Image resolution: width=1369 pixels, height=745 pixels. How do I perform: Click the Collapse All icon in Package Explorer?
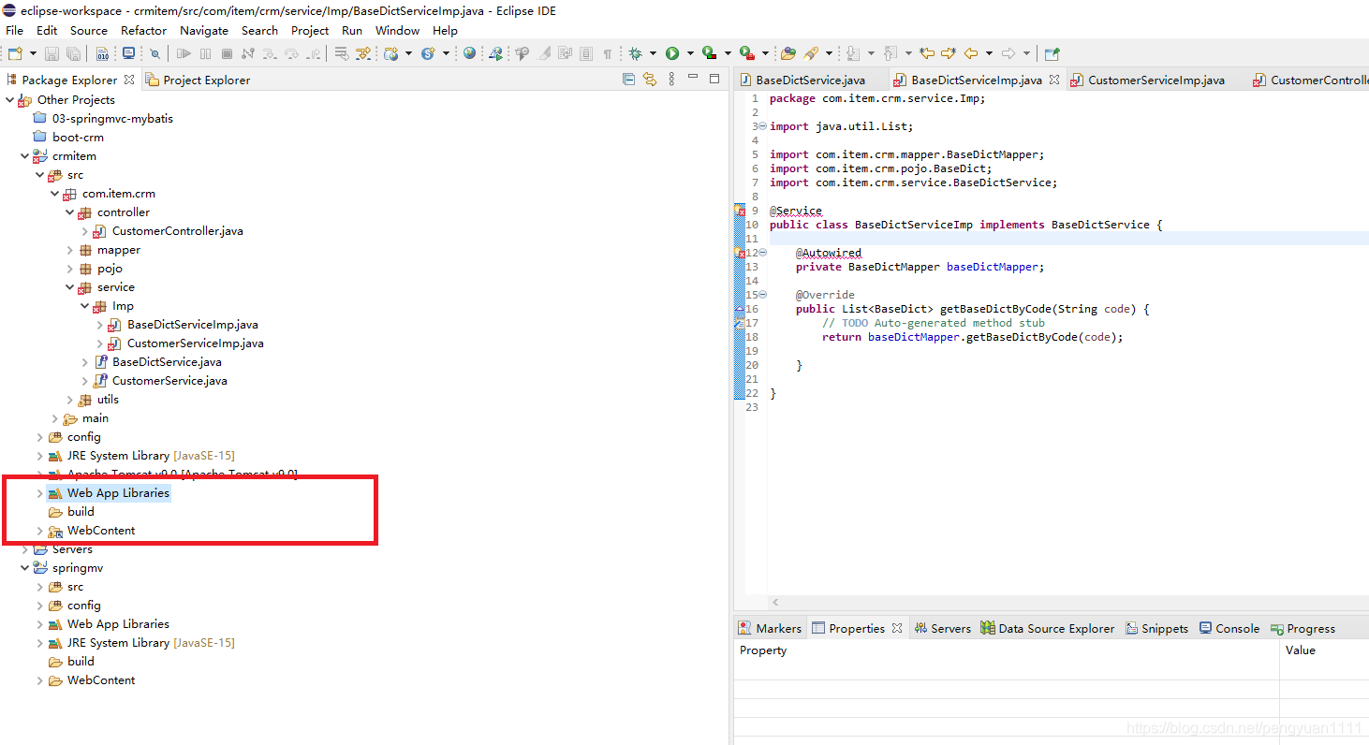pyautogui.click(x=628, y=80)
